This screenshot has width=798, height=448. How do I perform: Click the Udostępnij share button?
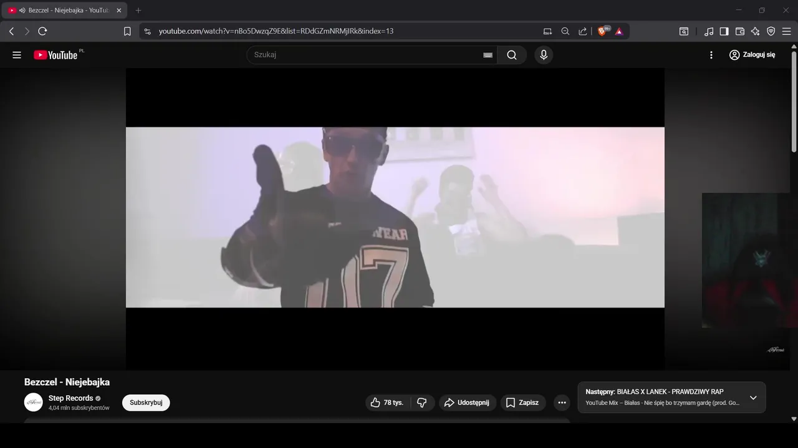(468, 403)
